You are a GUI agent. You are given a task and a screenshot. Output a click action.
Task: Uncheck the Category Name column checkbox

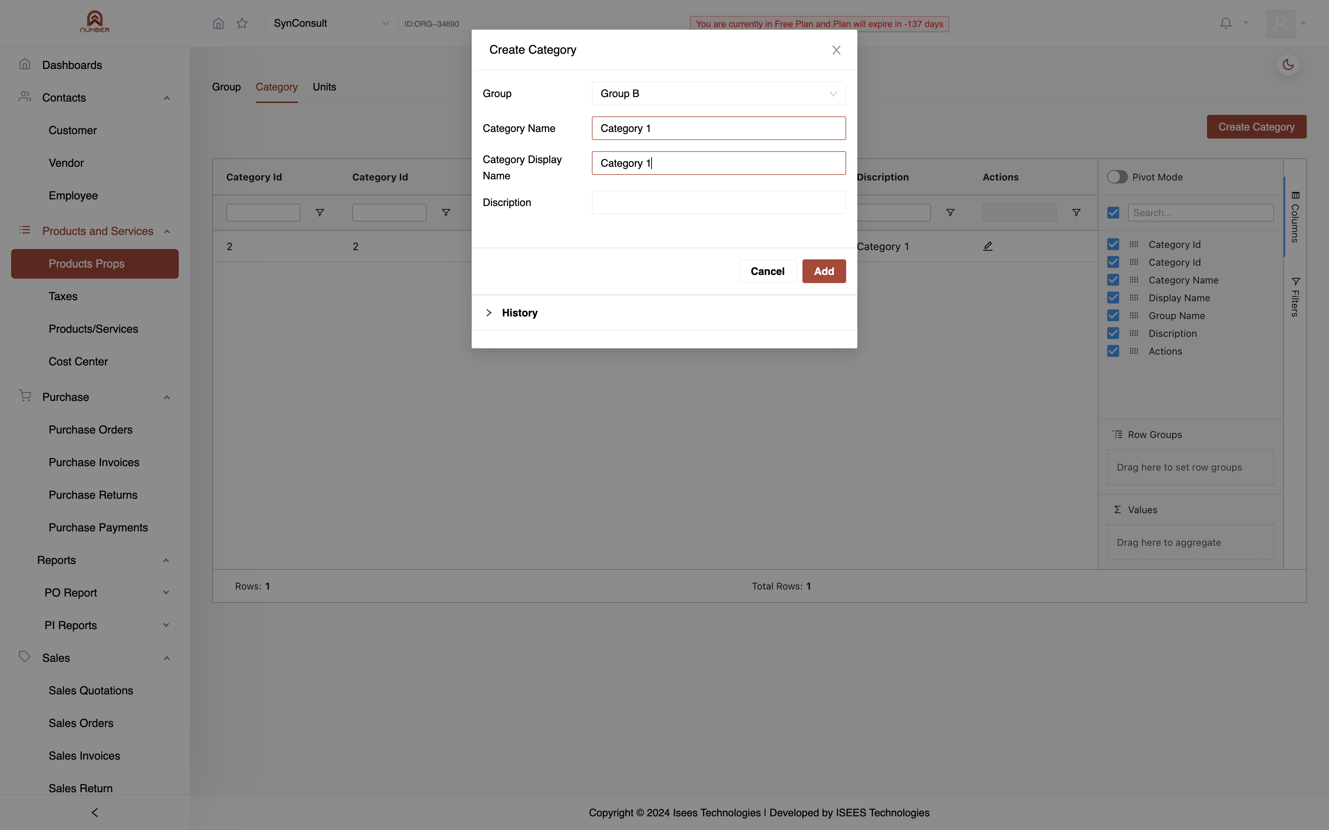[x=1113, y=280]
